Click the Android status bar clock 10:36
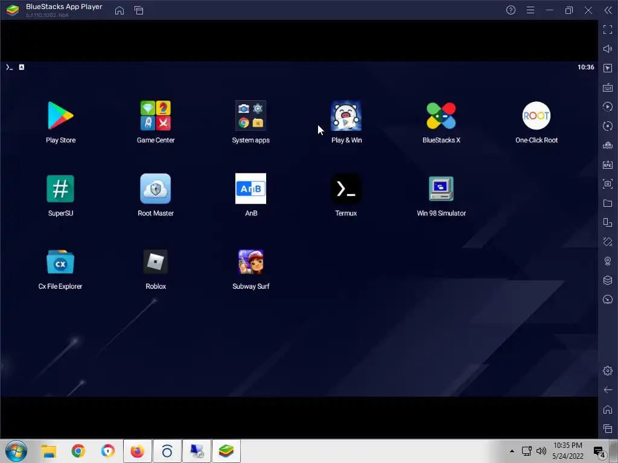The image size is (618, 463). point(585,68)
